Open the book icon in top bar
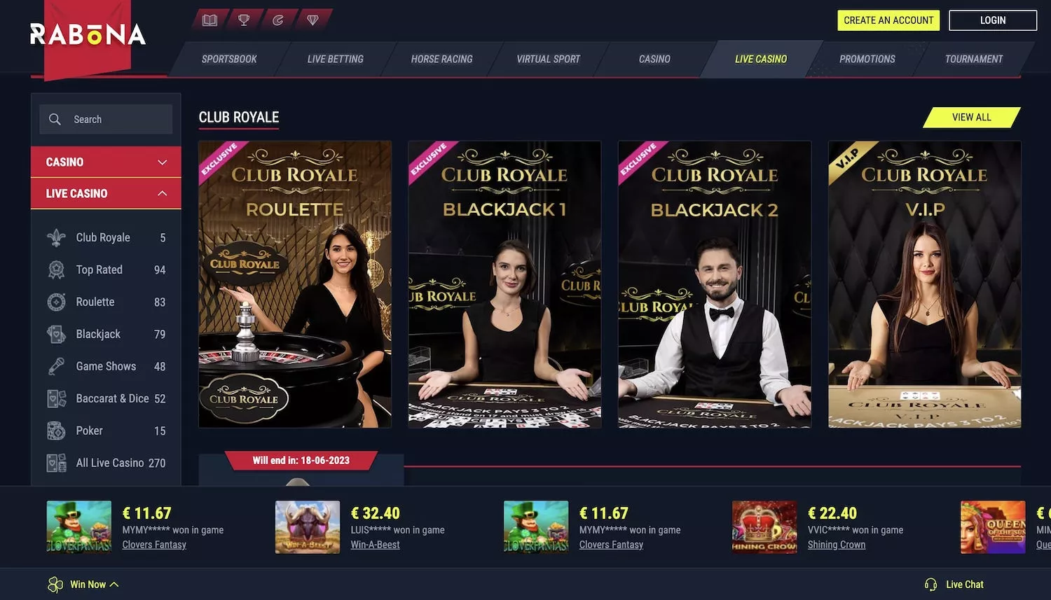Viewport: 1051px width, 600px height. (x=209, y=20)
